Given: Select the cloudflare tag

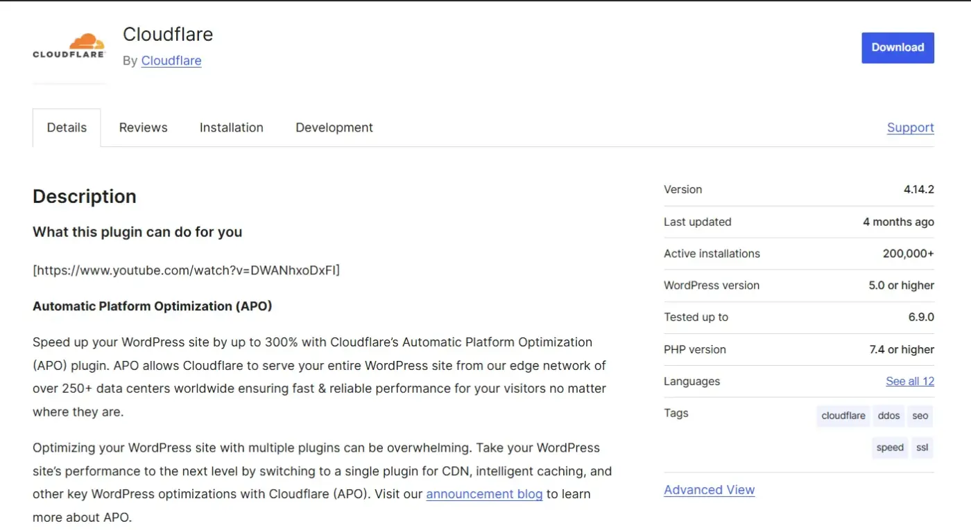Looking at the screenshot, I should tap(843, 416).
